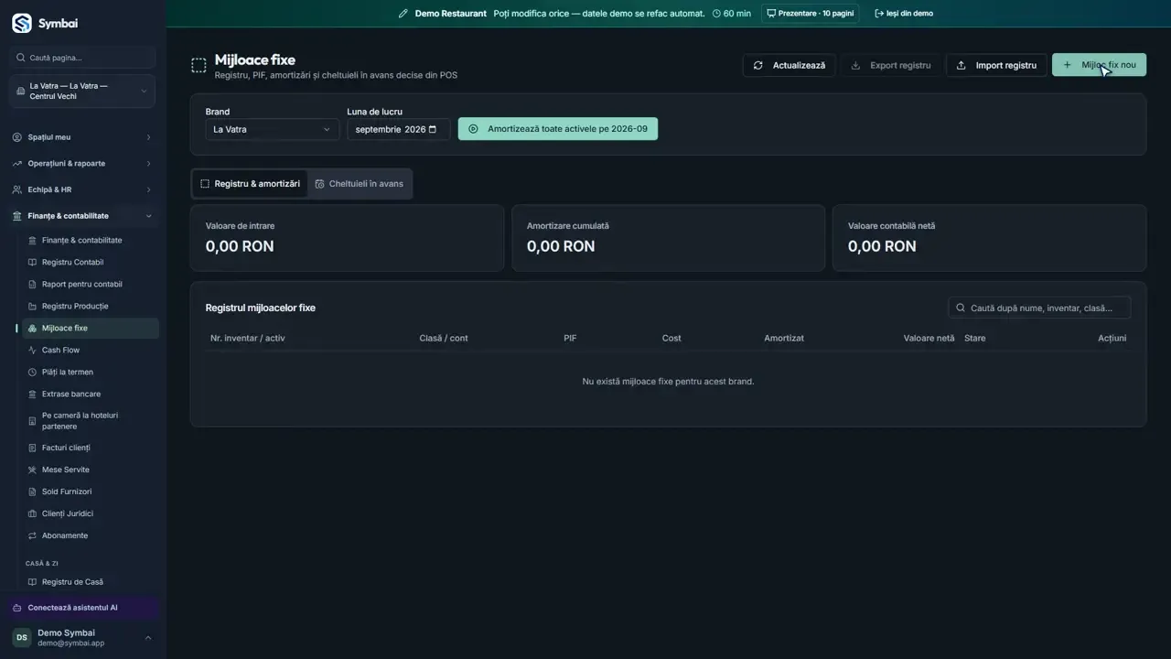Expand the Spațiul meu sidebar section
The width and height of the screenshot is (1171, 659).
tap(82, 137)
